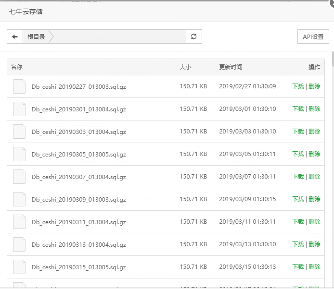334x289 pixels.
Task: Click file icon for Db_ceshi_20190313_013004.sql.gz
Action: tap(19, 244)
